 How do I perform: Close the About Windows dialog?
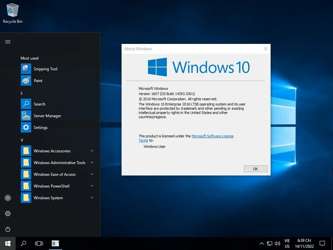pos(265,49)
